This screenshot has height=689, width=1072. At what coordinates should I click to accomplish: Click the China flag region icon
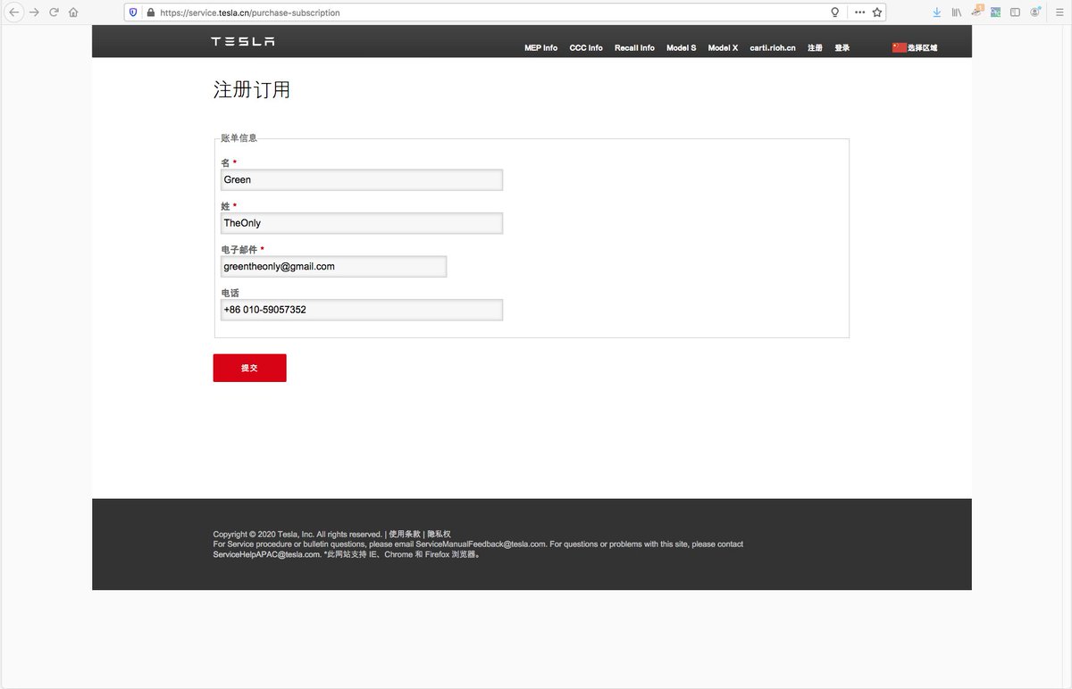coord(899,47)
